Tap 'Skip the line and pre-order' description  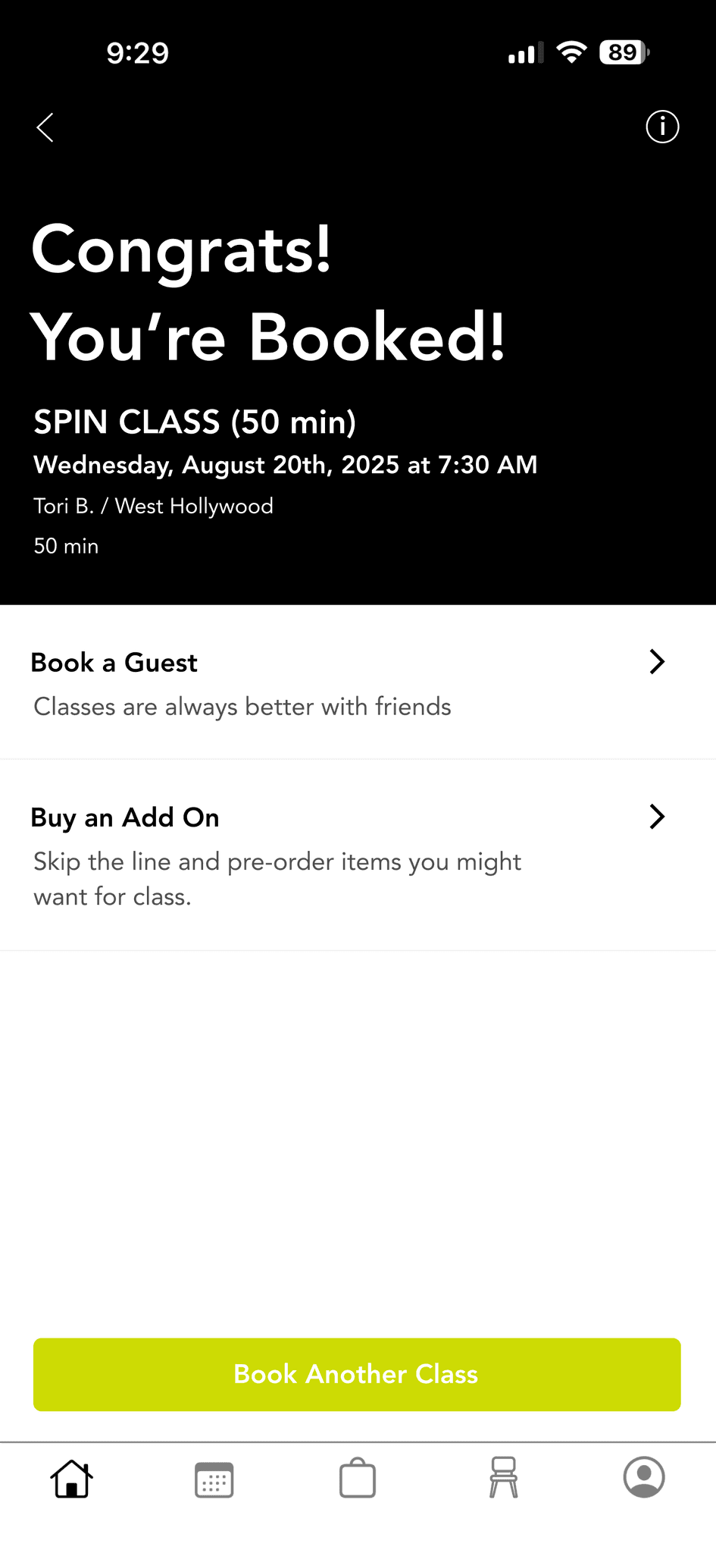(x=277, y=879)
